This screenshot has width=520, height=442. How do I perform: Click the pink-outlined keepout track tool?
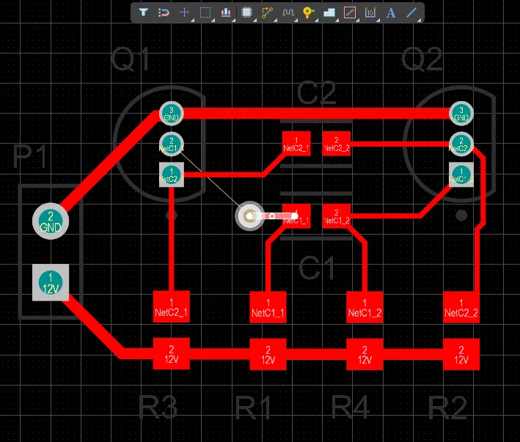pos(350,12)
